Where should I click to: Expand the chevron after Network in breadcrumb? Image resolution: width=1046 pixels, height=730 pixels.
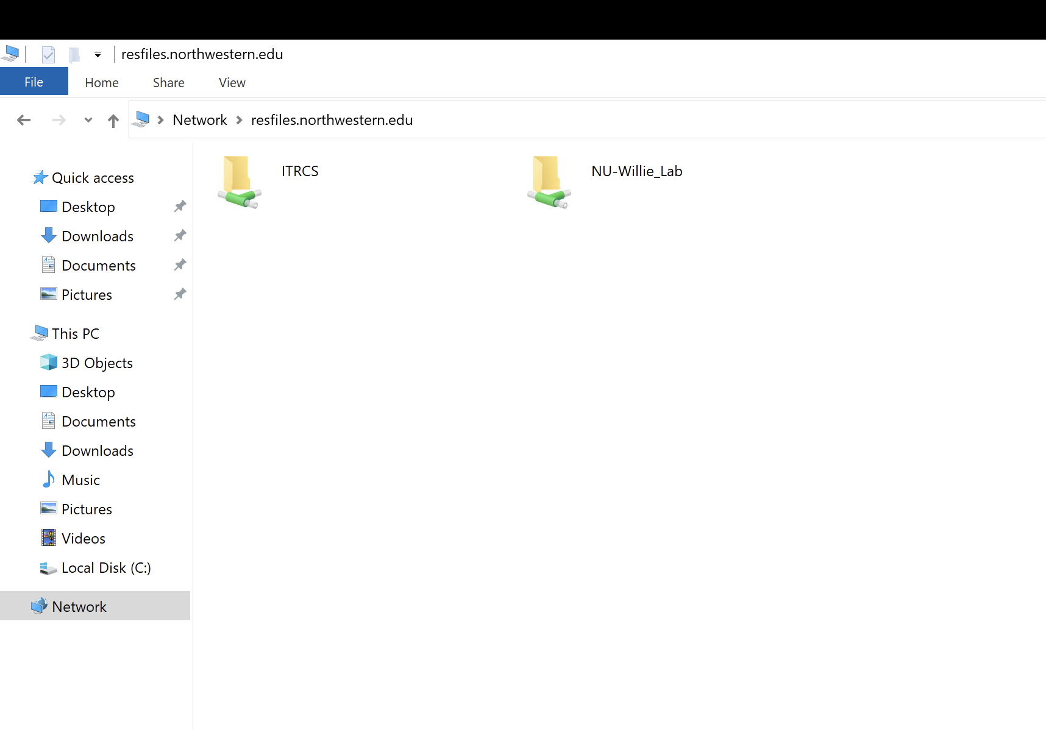[x=240, y=120]
